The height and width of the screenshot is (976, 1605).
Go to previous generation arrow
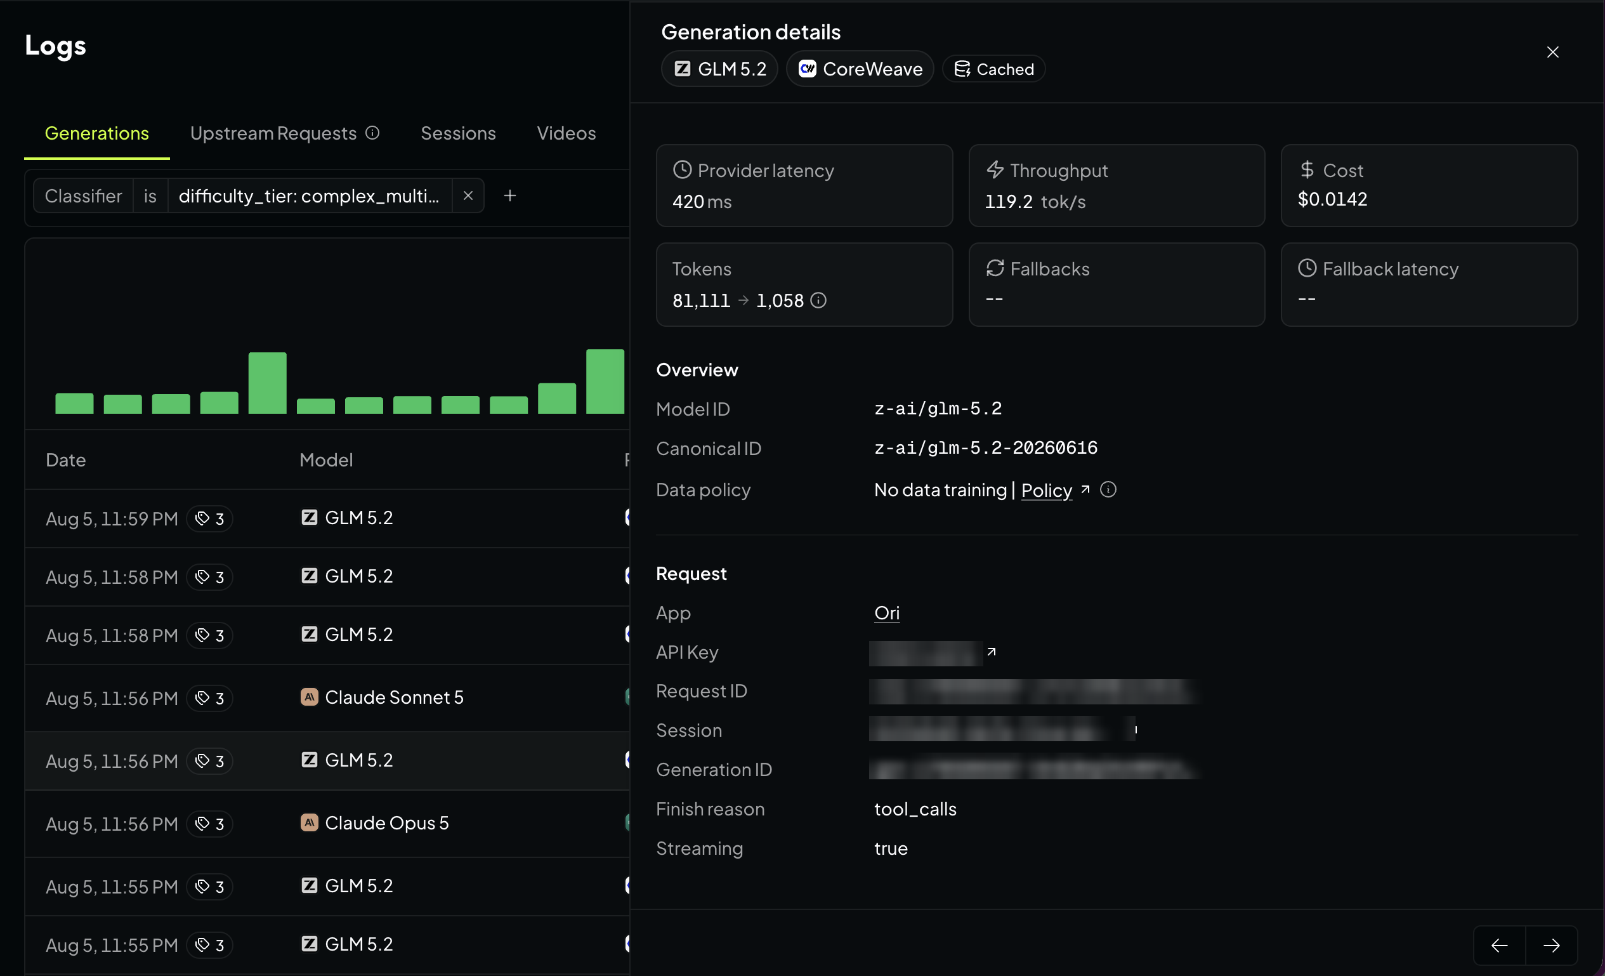click(1499, 945)
